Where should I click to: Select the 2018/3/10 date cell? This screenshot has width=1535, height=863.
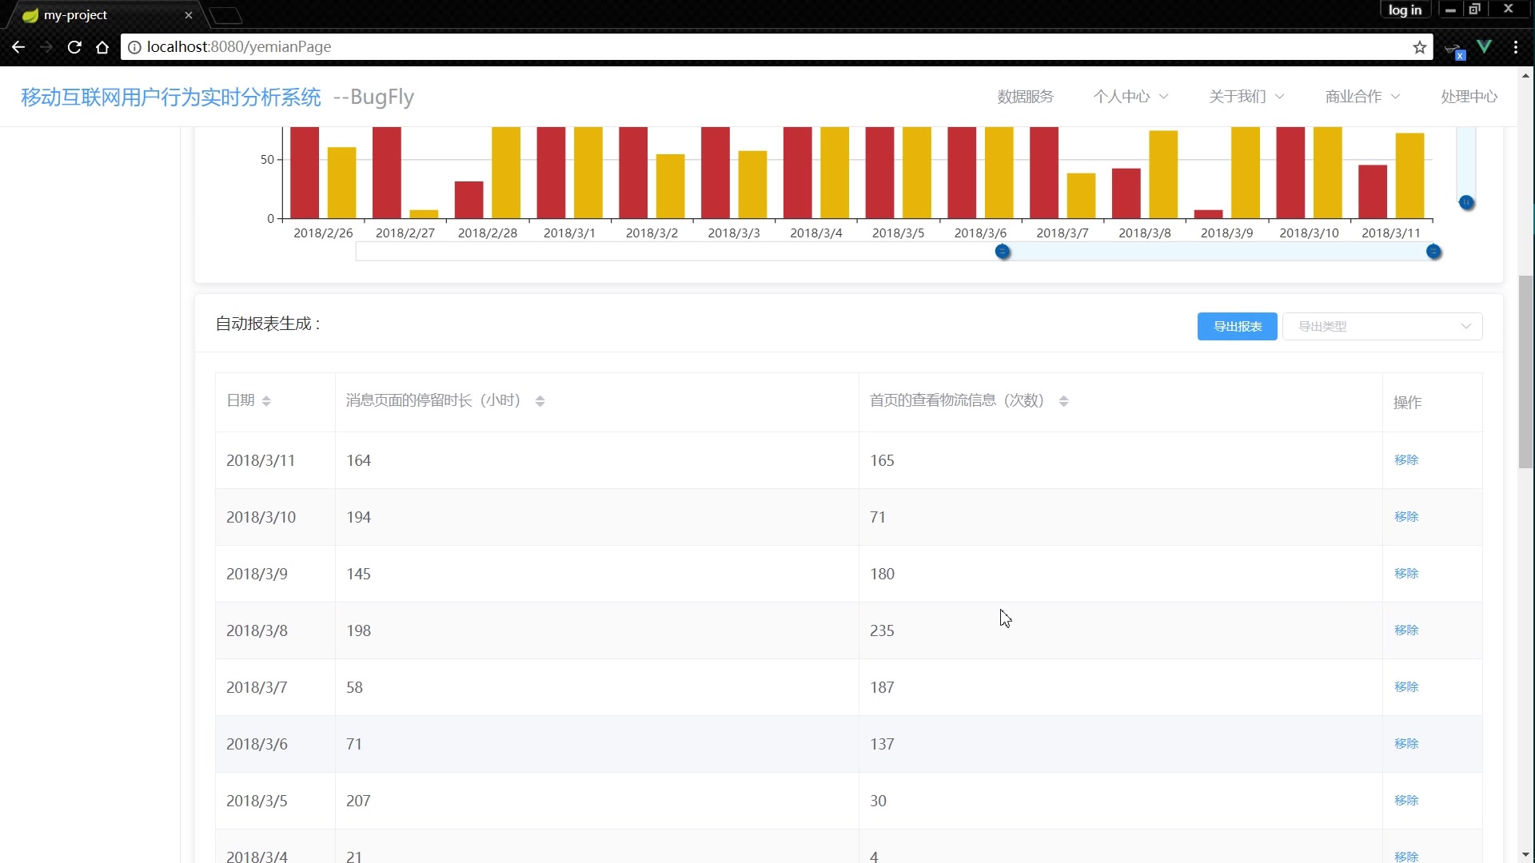click(x=275, y=517)
